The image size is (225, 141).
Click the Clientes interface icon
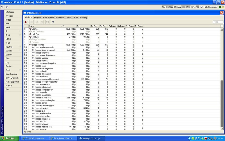coord(30,29)
